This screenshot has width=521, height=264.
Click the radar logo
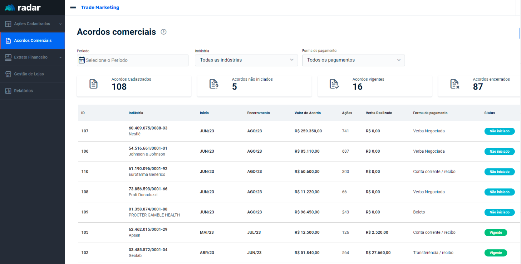tap(23, 7)
